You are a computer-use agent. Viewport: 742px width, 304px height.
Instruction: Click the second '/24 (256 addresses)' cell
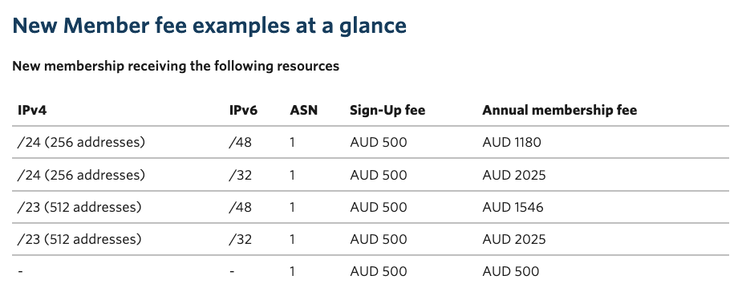pos(81,175)
